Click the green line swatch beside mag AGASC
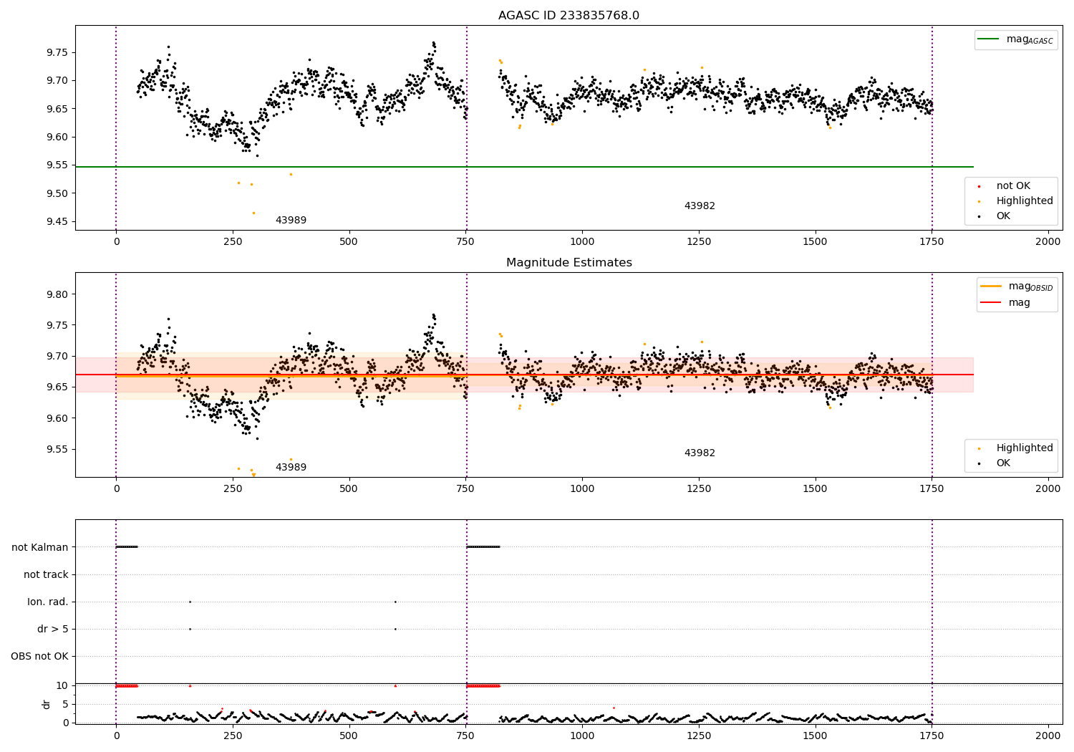1074x752 pixels. pyautogui.click(x=990, y=39)
